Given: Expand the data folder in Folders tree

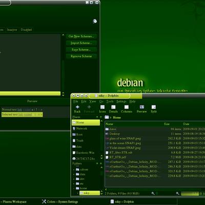Looking at the screenshot, I should (74, 174).
